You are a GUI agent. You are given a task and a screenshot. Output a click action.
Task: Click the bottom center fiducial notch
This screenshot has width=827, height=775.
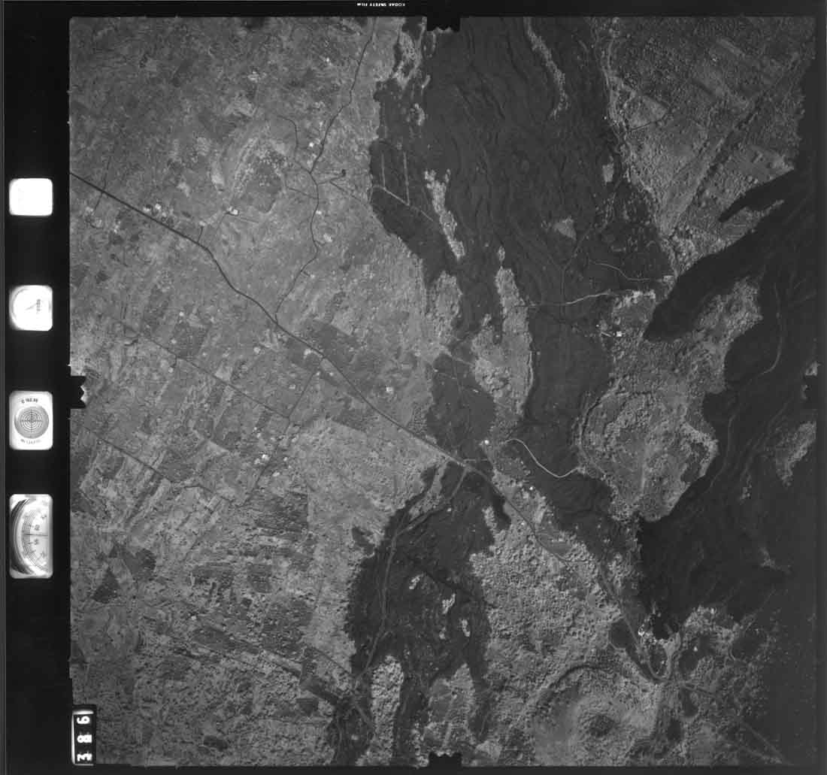[444, 759]
